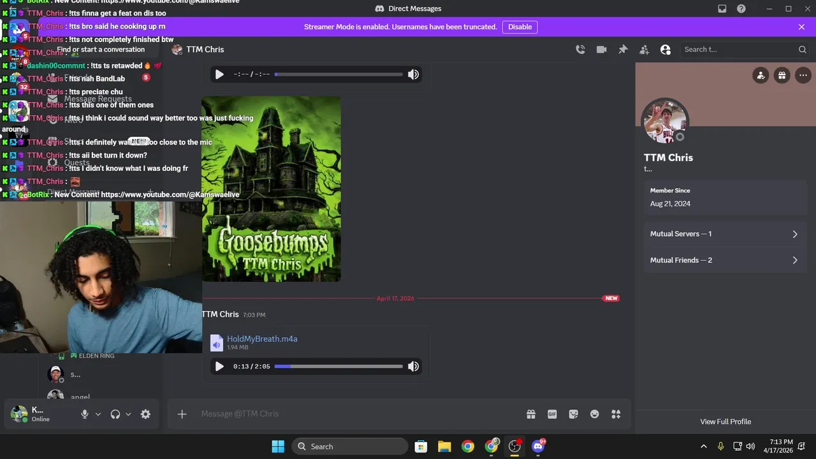Click add friend icon on profile banner

click(x=761, y=75)
